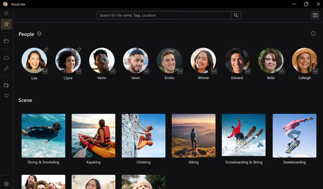Focus the file name search field
This screenshot has height=189, width=323.
[164, 15]
